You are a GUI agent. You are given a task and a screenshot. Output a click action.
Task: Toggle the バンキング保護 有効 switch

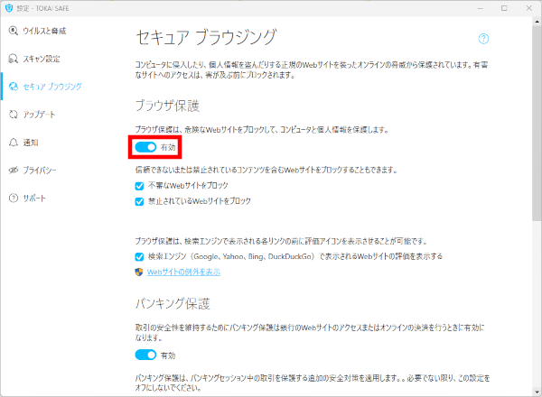point(145,355)
